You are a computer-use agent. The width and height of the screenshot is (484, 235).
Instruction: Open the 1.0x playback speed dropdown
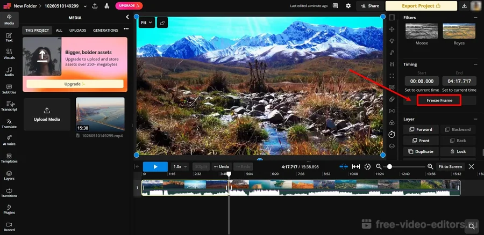pyautogui.click(x=180, y=167)
